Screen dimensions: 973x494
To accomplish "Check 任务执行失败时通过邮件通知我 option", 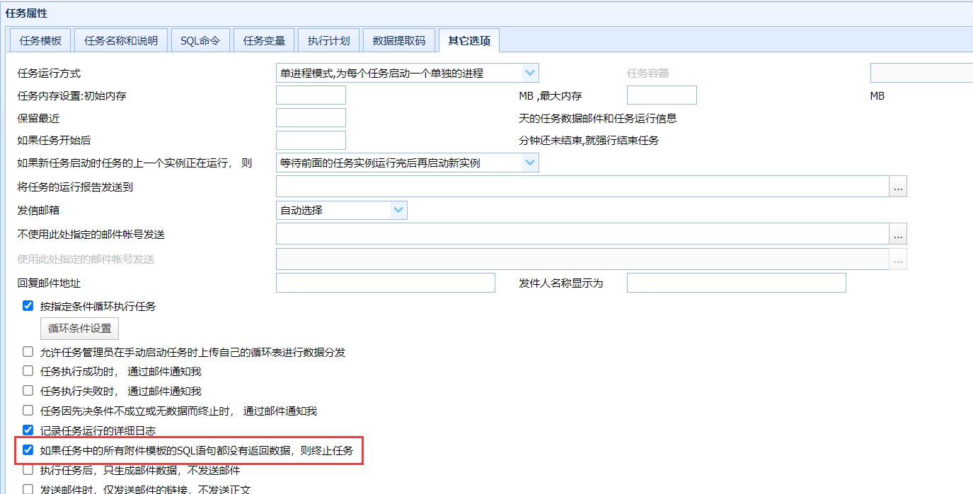I will point(28,391).
